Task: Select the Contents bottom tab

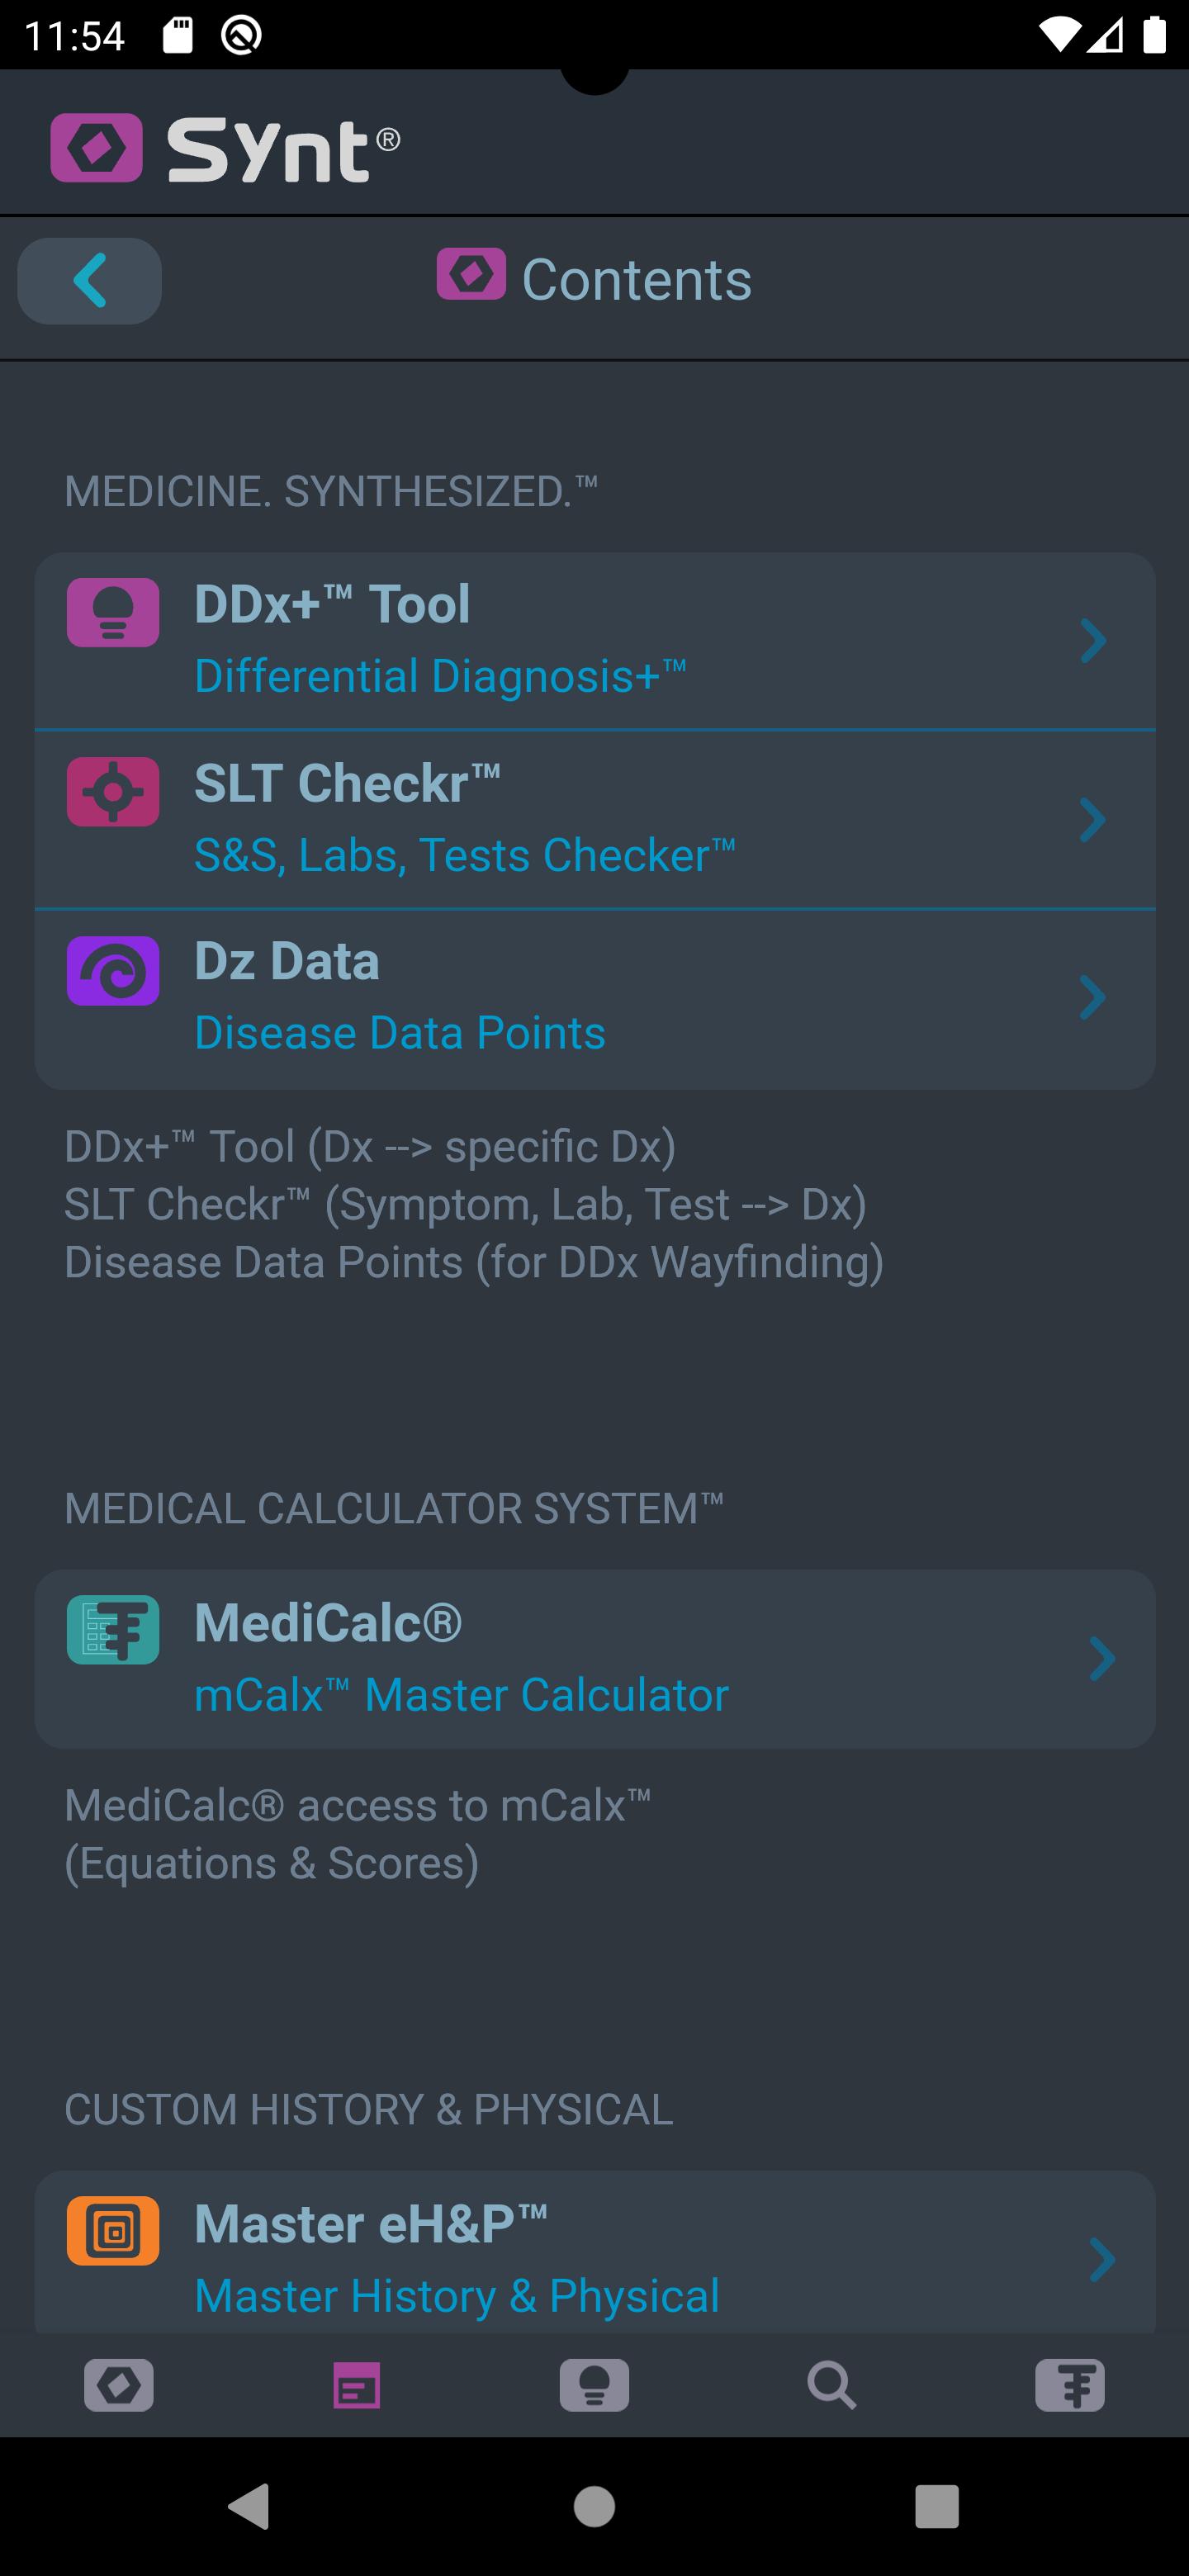Action: (357, 2385)
